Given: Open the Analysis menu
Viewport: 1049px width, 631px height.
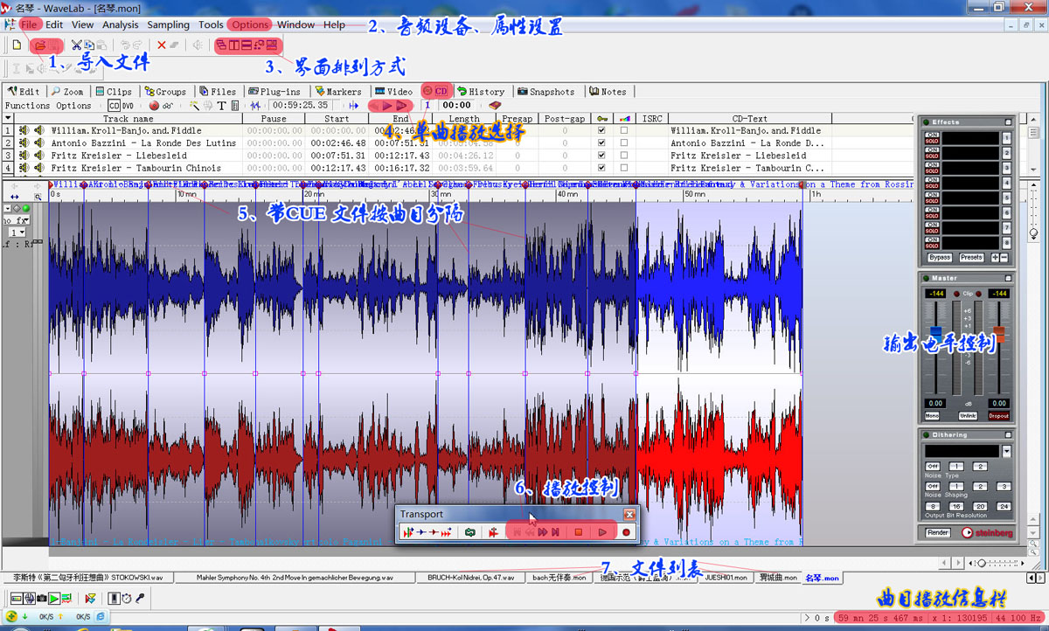Looking at the screenshot, I should tap(121, 24).
